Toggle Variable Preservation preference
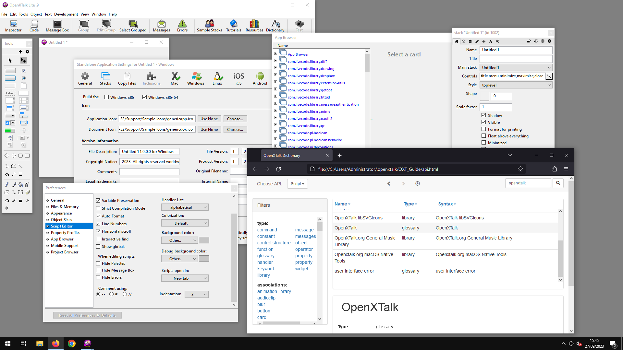 (98, 201)
